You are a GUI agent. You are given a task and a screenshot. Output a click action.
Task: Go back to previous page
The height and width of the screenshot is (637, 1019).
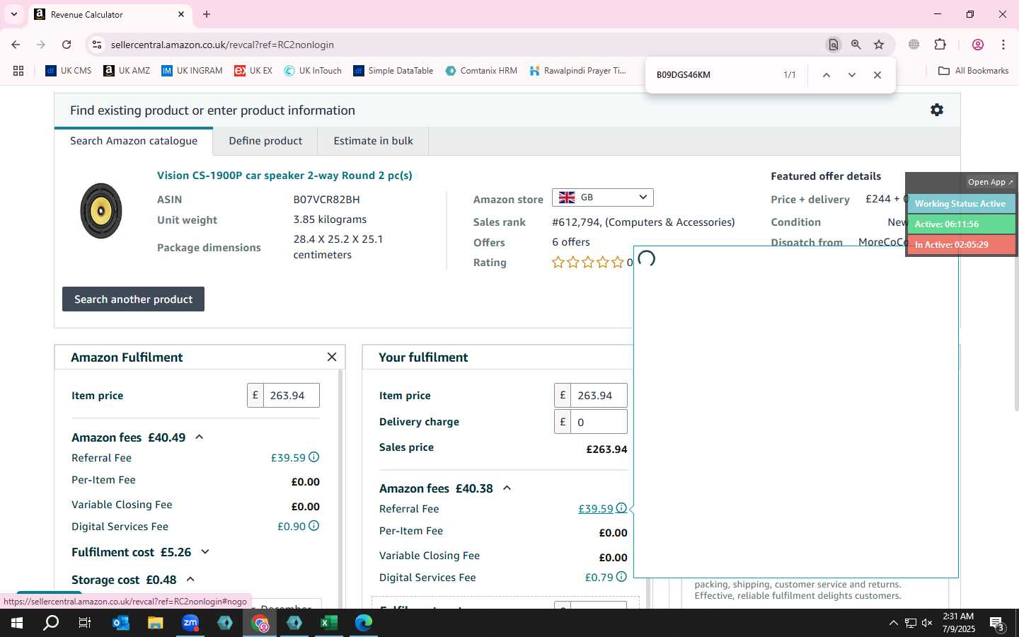pyautogui.click(x=16, y=45)
